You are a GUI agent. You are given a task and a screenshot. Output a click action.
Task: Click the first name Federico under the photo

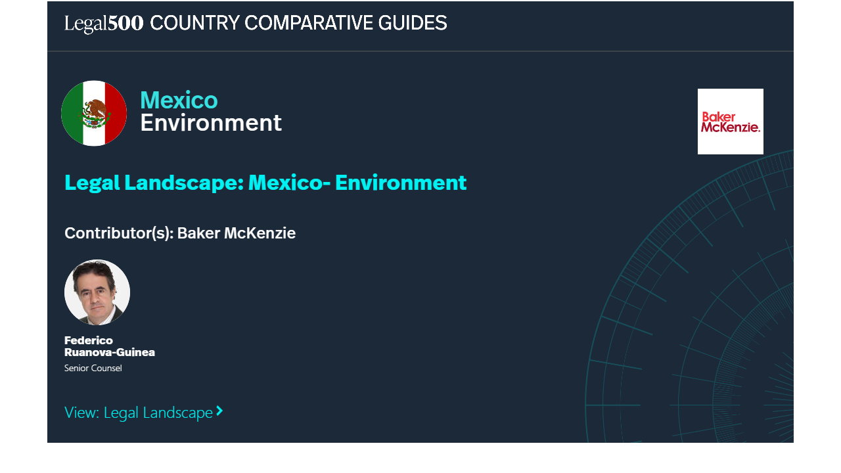point(89,340)
